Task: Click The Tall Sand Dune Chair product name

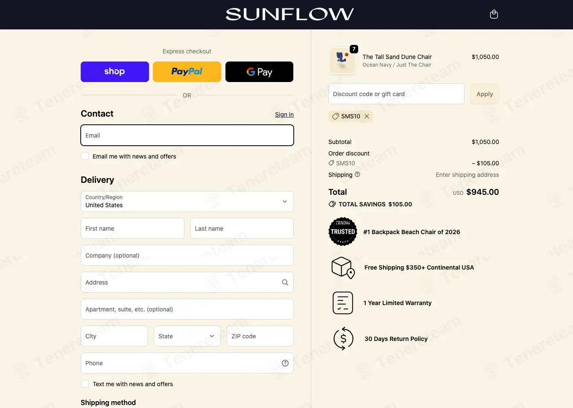Action: [x=397, y=57]
